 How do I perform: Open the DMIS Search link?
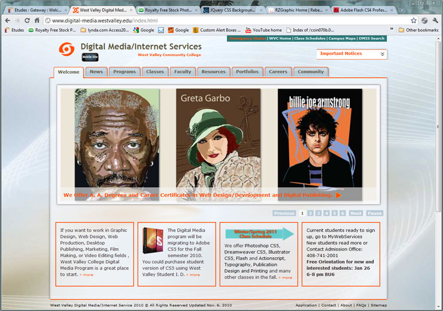372,38
